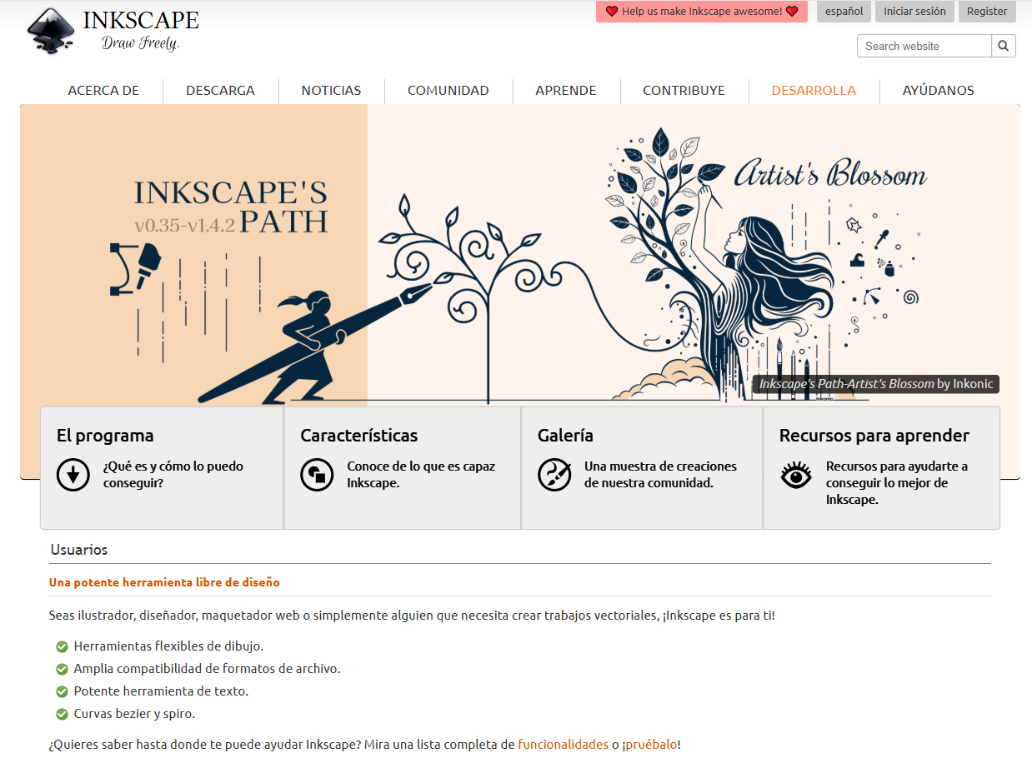1032x758 pixels.
Task: Click 'Una muestra de creaciones de nuestra comunidad.' text
Action: [x=660, y=474]
